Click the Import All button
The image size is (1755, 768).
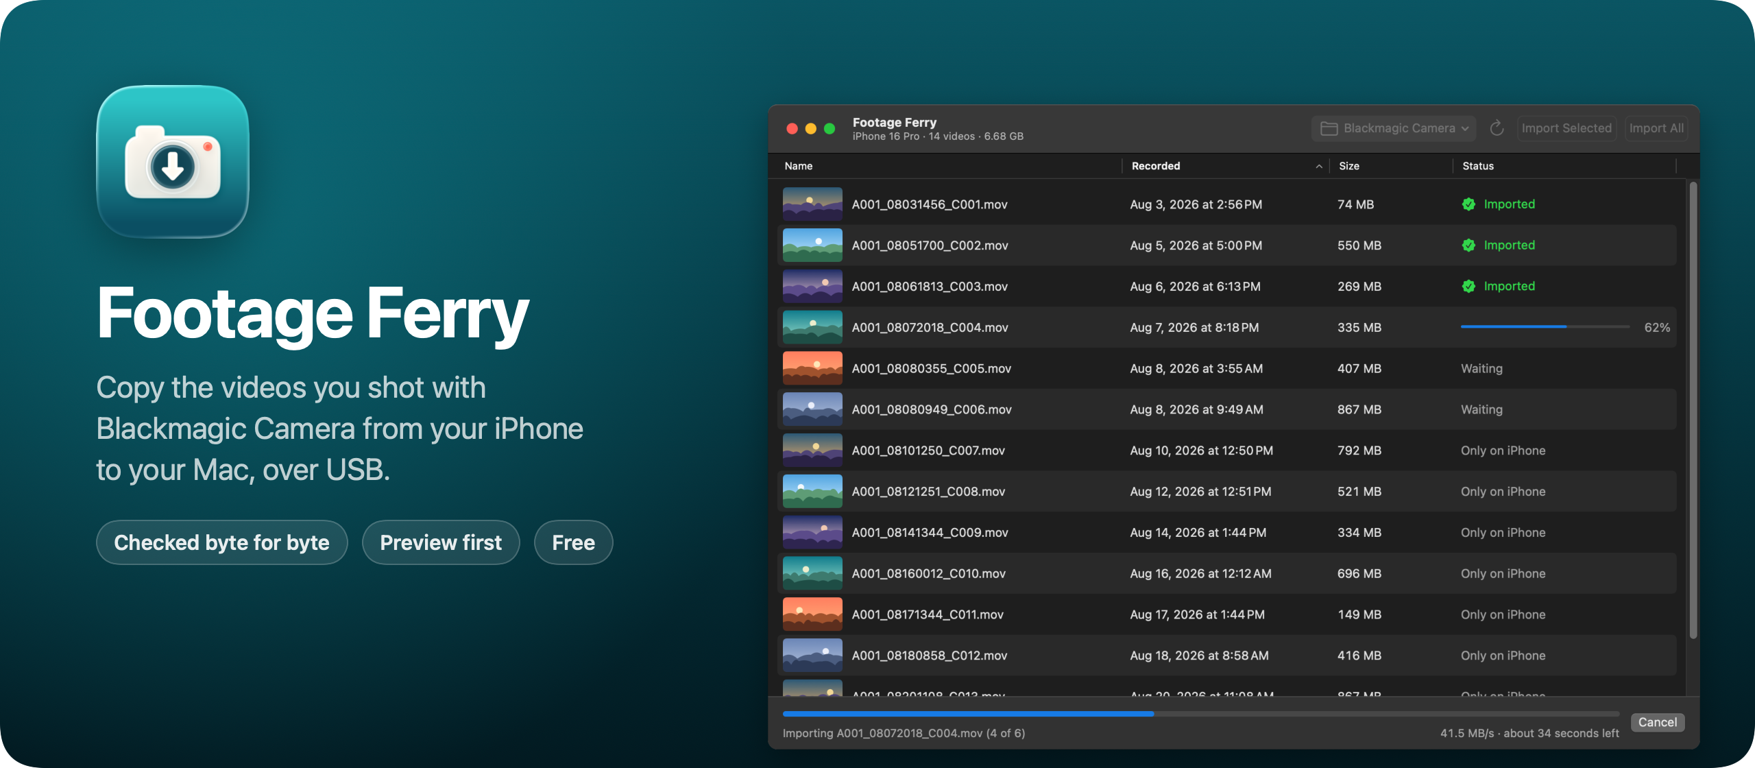1656,128
